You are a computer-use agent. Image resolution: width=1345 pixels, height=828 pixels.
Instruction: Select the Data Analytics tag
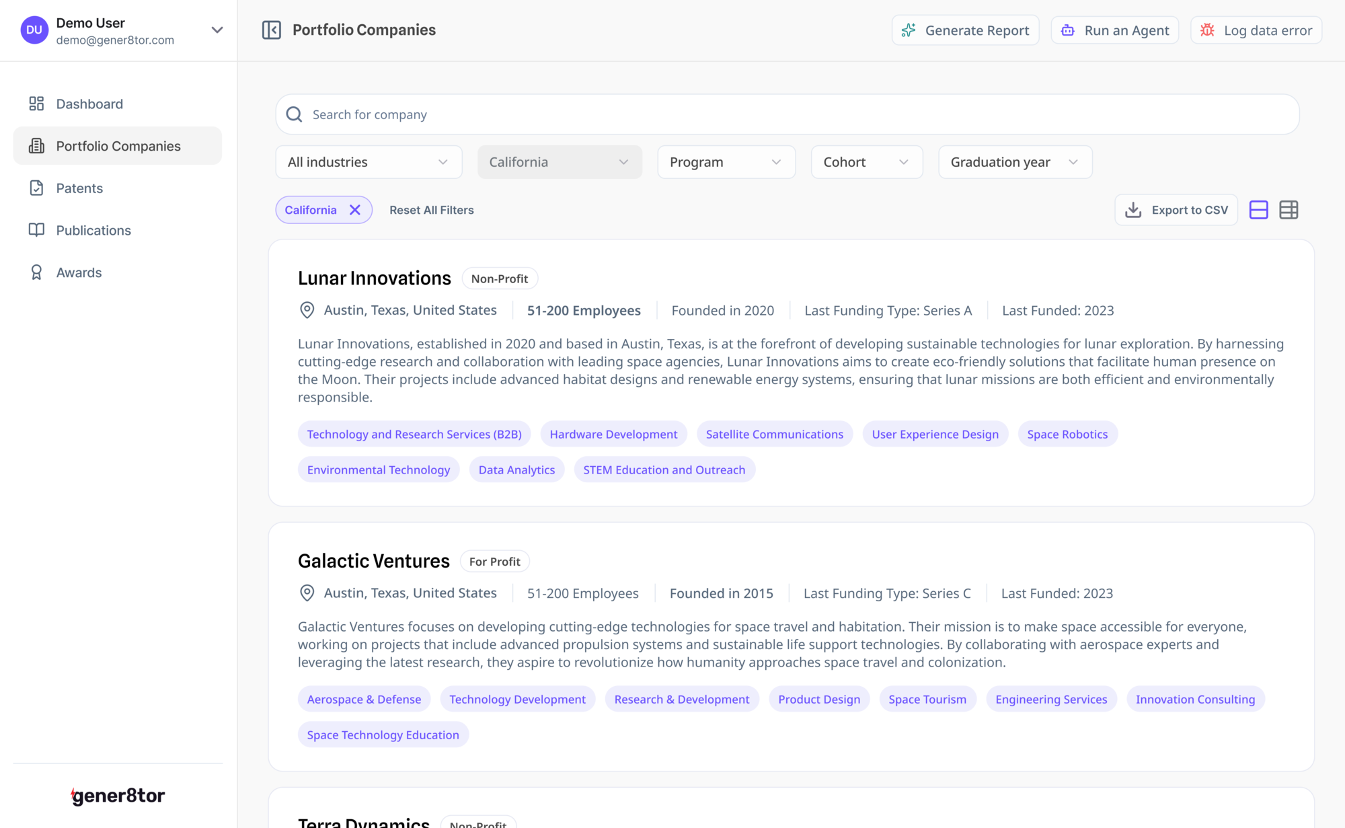click(516, 469)
